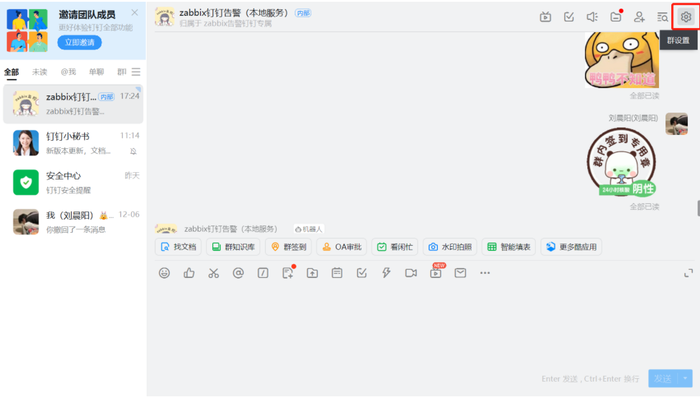
Task: Start video meeting camera icon
Action: (x=411, y=273)
